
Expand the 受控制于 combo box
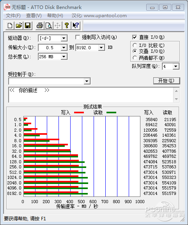click(87, 81)
